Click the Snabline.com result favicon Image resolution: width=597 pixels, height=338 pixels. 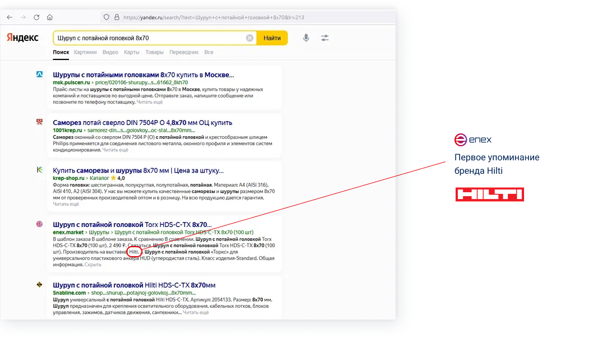[40, 284]
